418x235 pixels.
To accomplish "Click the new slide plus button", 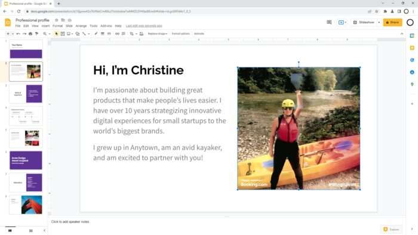I will (x=8, y=34).
